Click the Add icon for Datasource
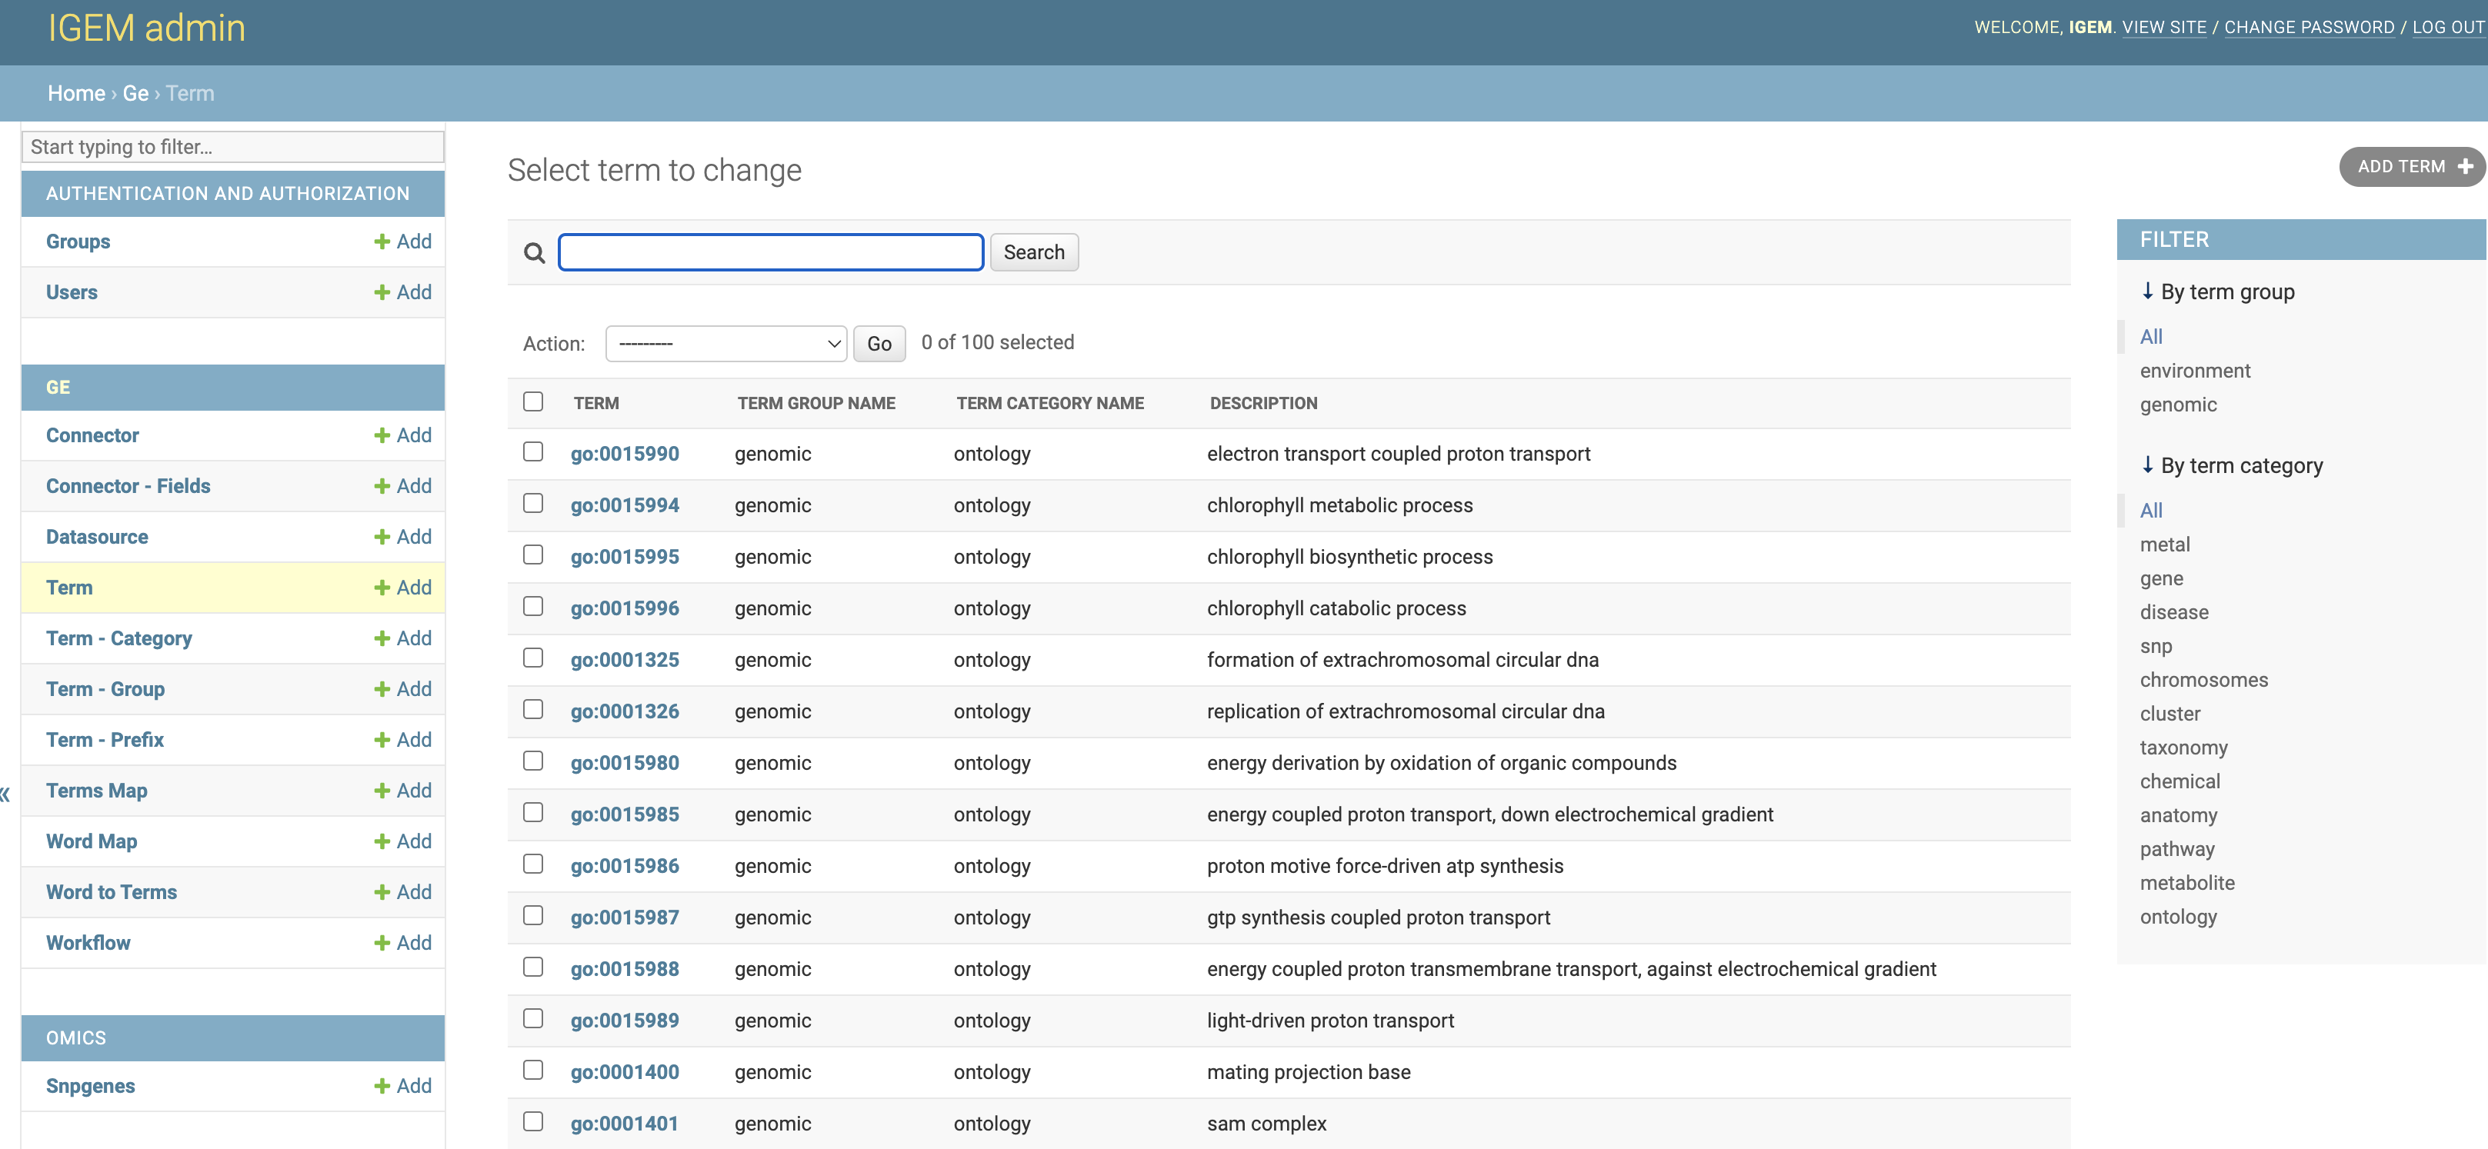This screenshot has width=2488, height=1149. (x=382, y=537)
